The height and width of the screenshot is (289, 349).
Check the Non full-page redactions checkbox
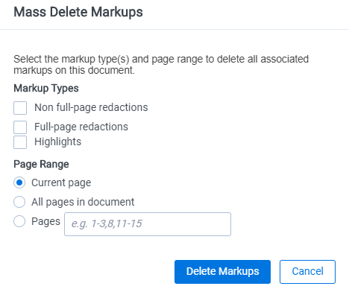[20, 108]
